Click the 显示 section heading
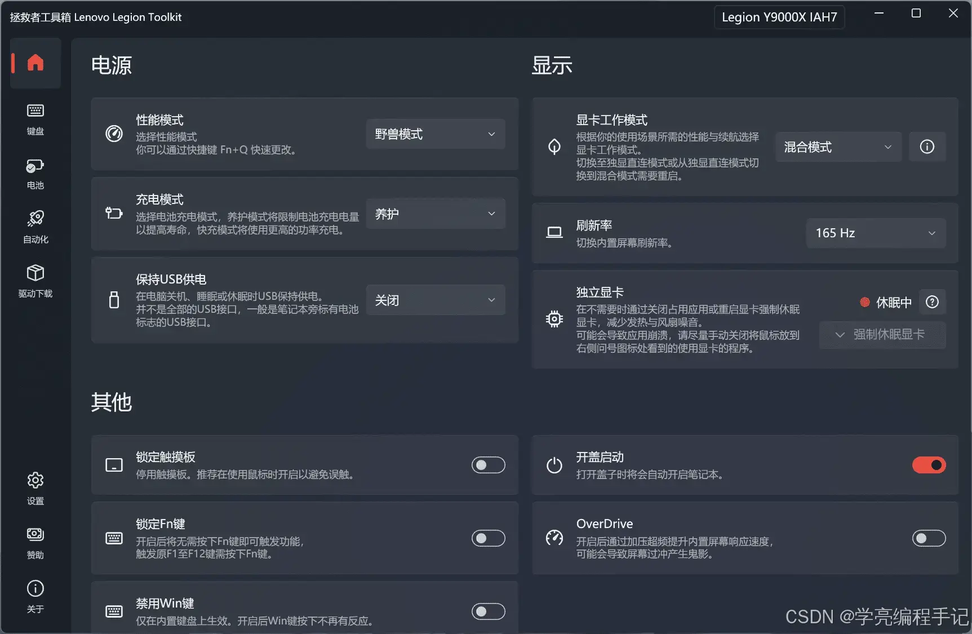Image resolution: width=972 pixels, height=634 pixels. (x=552, y=65)
